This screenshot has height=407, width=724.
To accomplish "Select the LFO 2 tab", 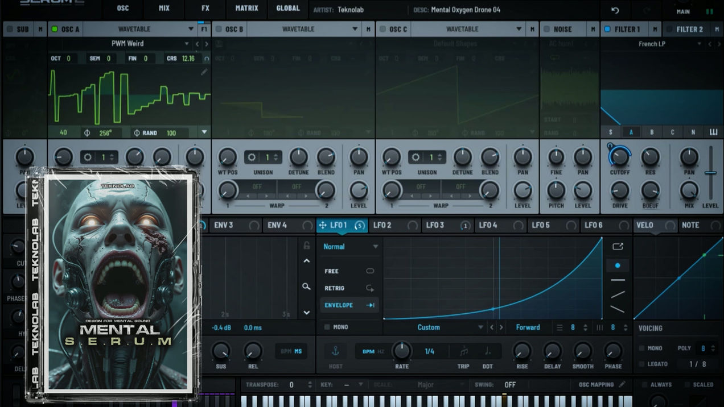I will pyautogui.click(x=395, y=225).
